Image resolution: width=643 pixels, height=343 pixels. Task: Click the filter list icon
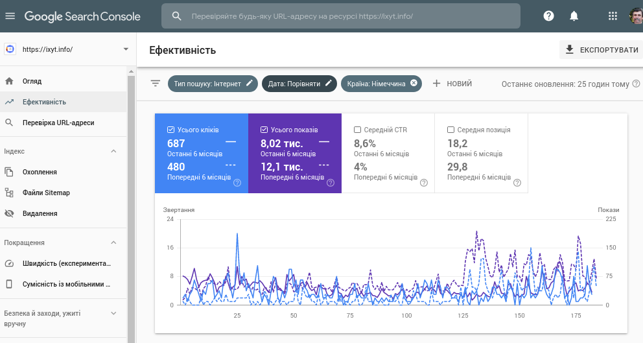[156, 84]
